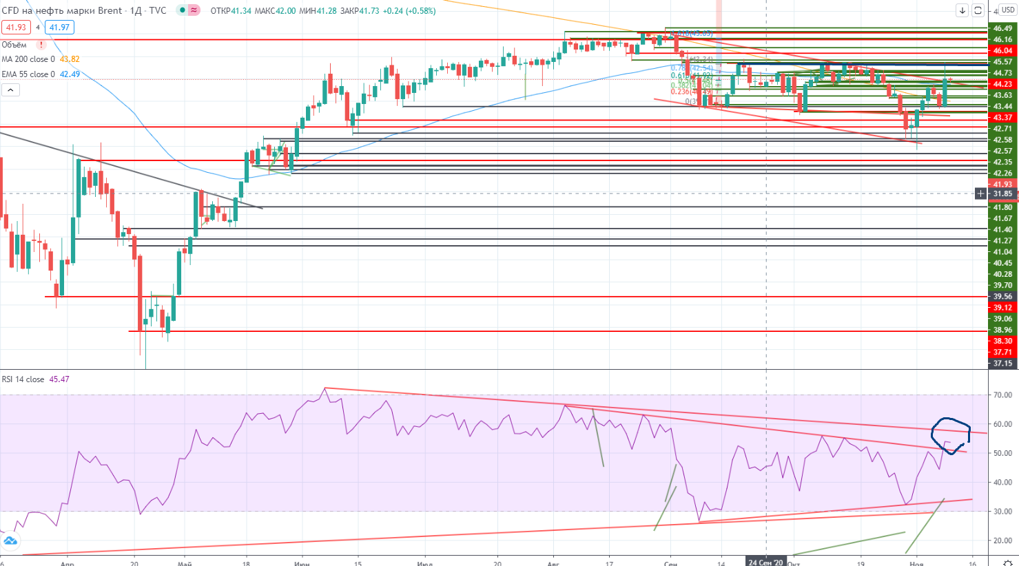Viewport: 1019px width, 566px height.
Task: Click the 24 Сен '20 date marker
Action: (765, 562)
